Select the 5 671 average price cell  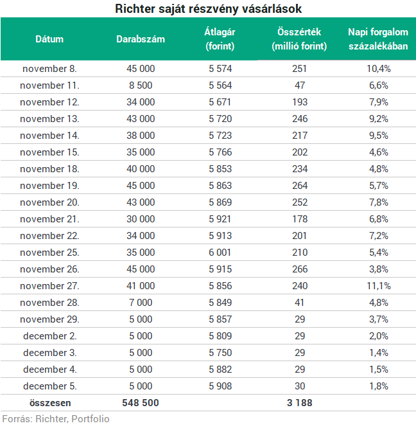(x=220, y=102)
